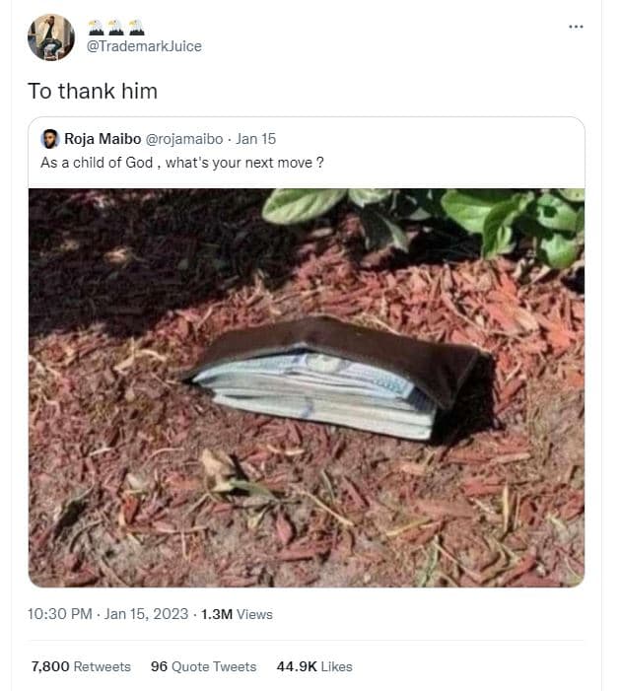View the 1.3M Views analytics
The image size is (620, 691).
[x=237, y=614]
